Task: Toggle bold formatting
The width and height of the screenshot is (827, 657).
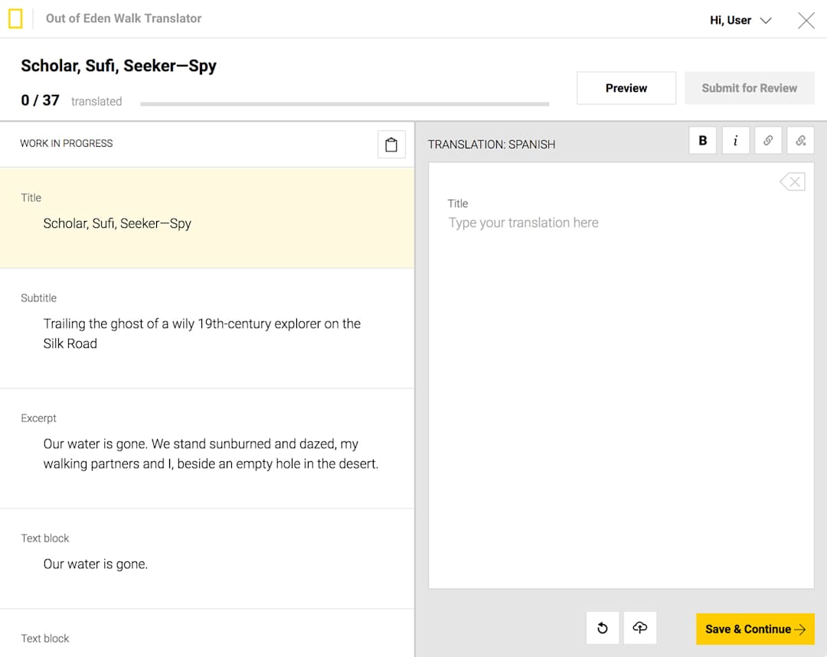Action: pyautogui.click(x=703, y=141)
